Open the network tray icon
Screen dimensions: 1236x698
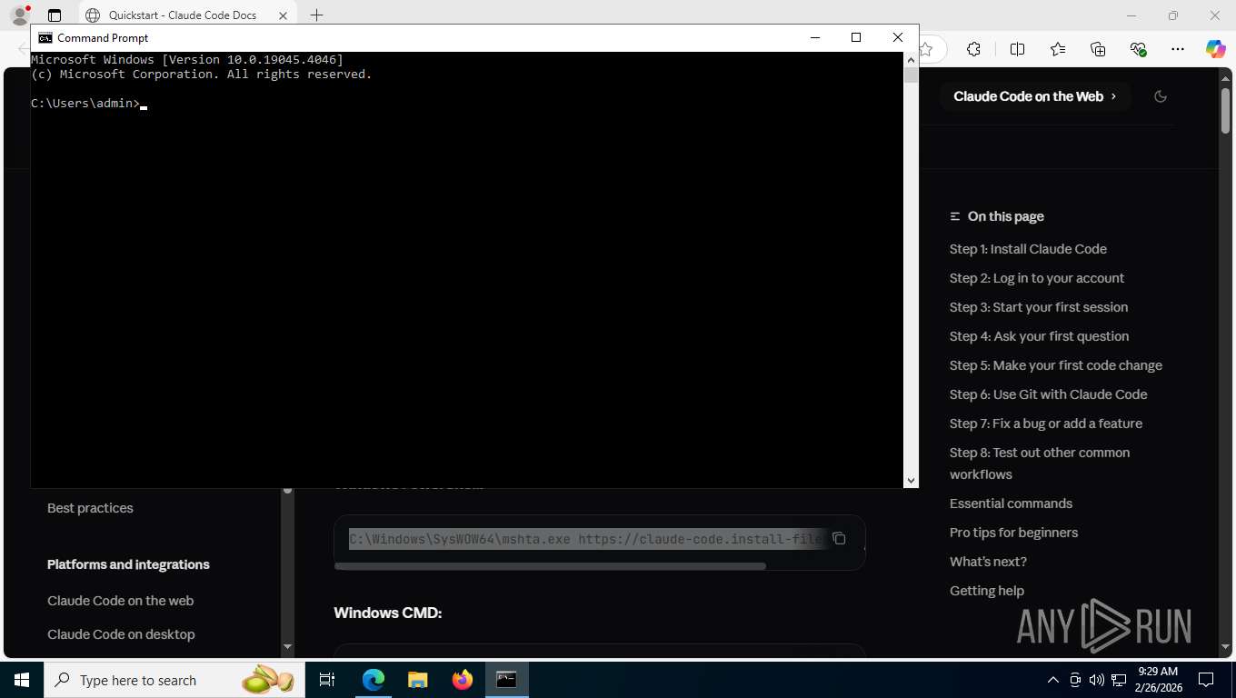pyautogui.click(x=1119, y=680)
